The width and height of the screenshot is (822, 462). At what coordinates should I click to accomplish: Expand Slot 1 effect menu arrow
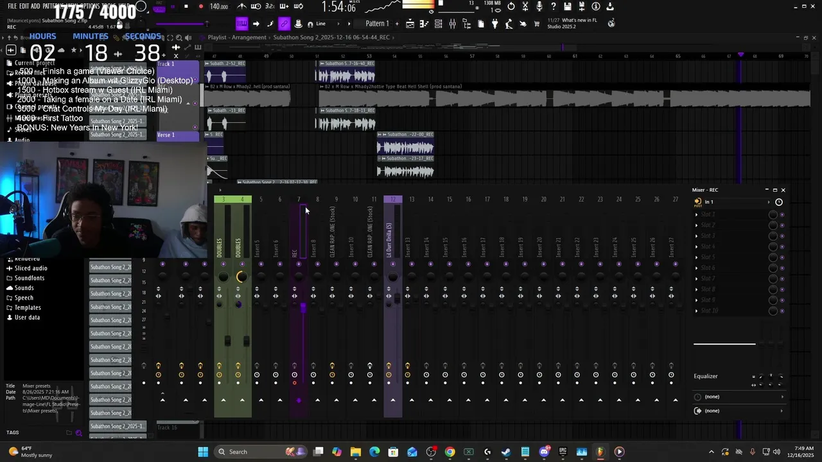(696, 215)
